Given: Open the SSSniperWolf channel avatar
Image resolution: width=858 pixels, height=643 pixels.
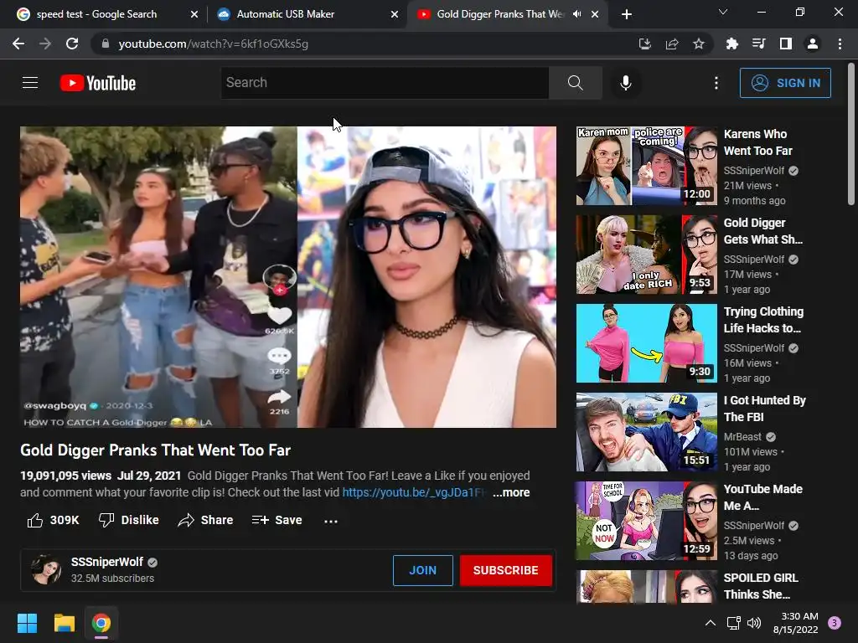Looking at the screenshot, I should pyautogui.click(x=46, y=569).
